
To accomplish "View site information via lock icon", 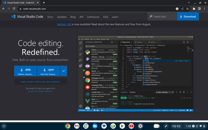I will tap(20, 9).
